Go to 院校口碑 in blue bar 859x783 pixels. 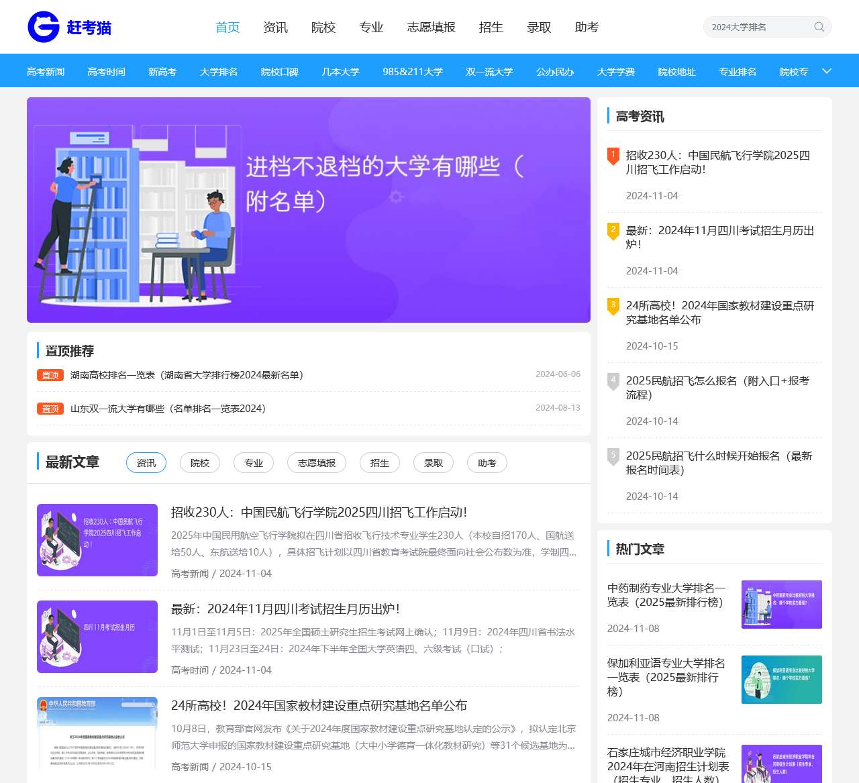point(280,72)
